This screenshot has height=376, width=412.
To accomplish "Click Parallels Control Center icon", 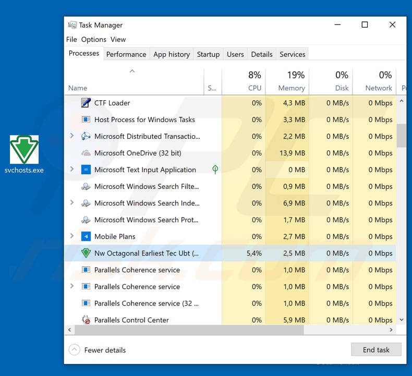I will (x=86, y=320).
